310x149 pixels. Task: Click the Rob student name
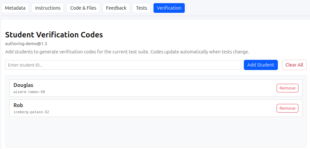(x=18, y=105)
